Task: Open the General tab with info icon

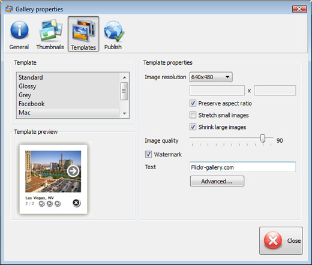Action: coord(19,30)
